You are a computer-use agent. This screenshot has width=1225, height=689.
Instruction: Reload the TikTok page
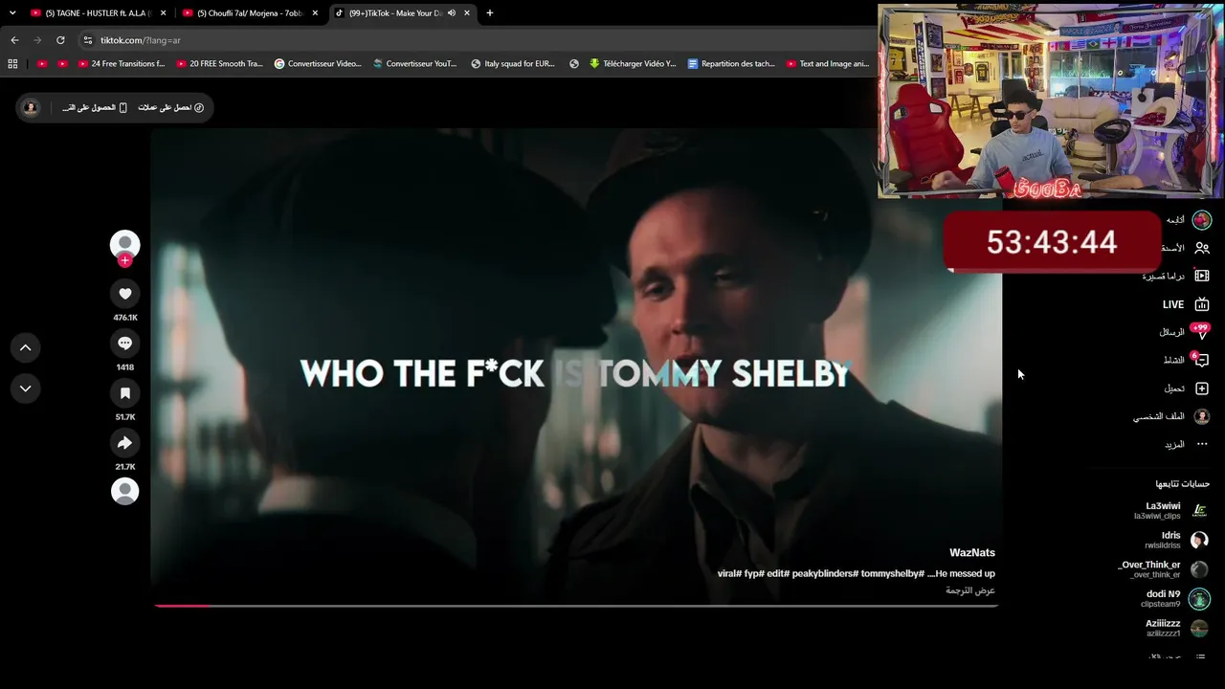(60, 40)
